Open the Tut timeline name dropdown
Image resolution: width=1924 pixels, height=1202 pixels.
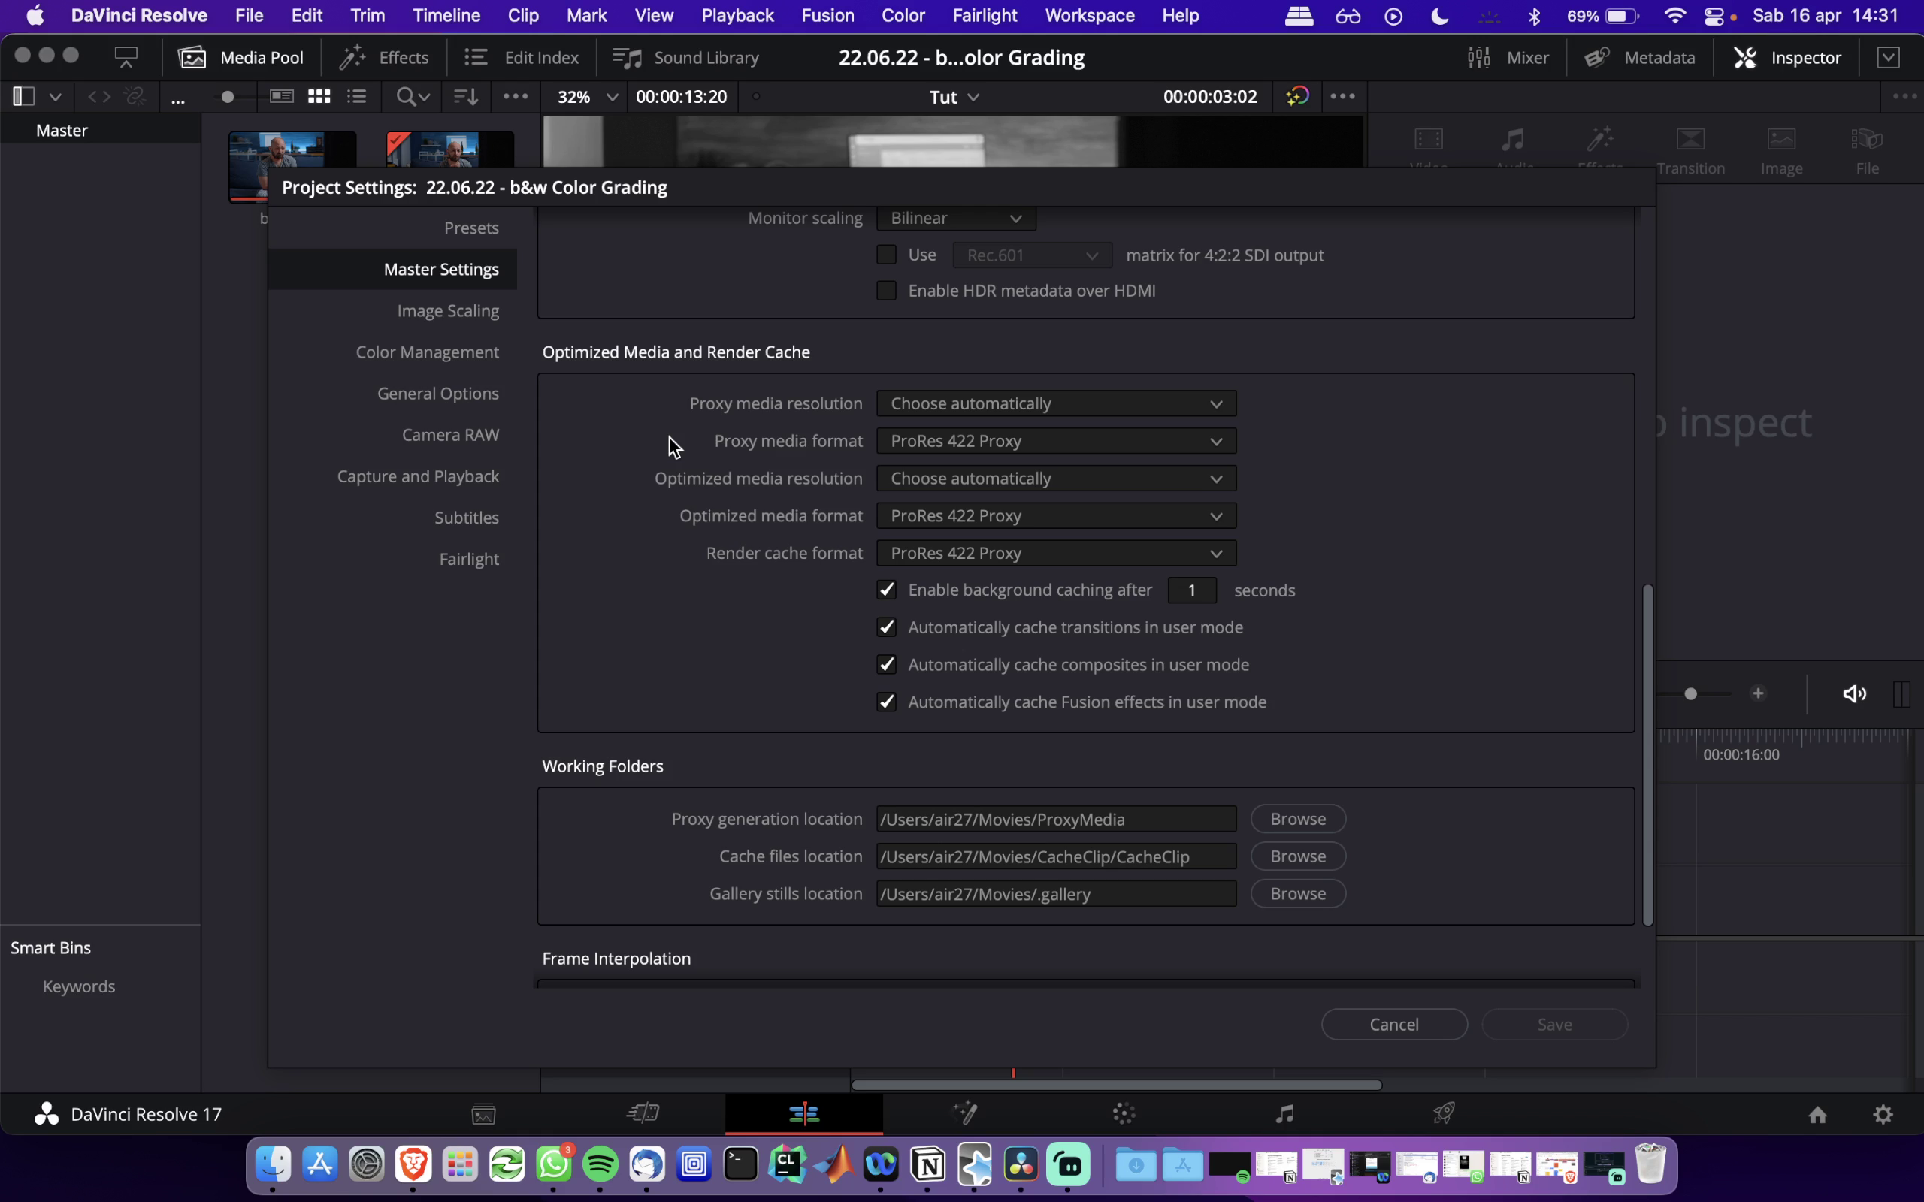954,97
